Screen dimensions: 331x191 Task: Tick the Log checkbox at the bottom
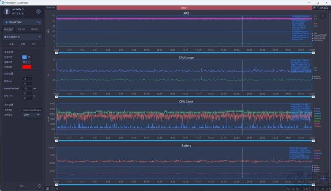[53, 188]
